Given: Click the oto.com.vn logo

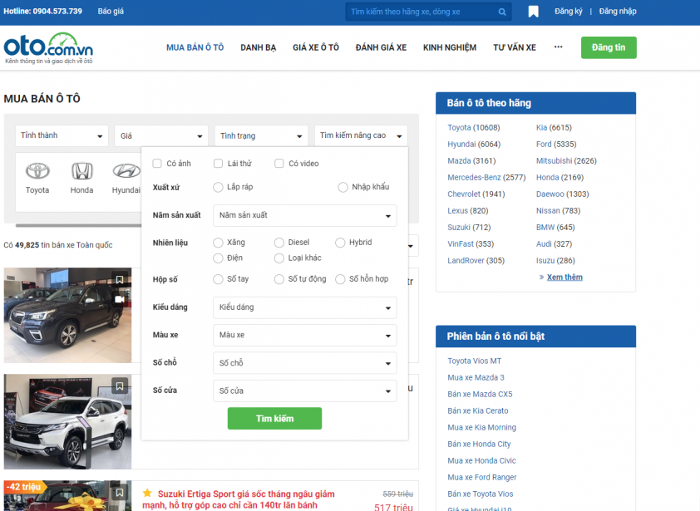Looking at the screenshot, I should point(48,48).
